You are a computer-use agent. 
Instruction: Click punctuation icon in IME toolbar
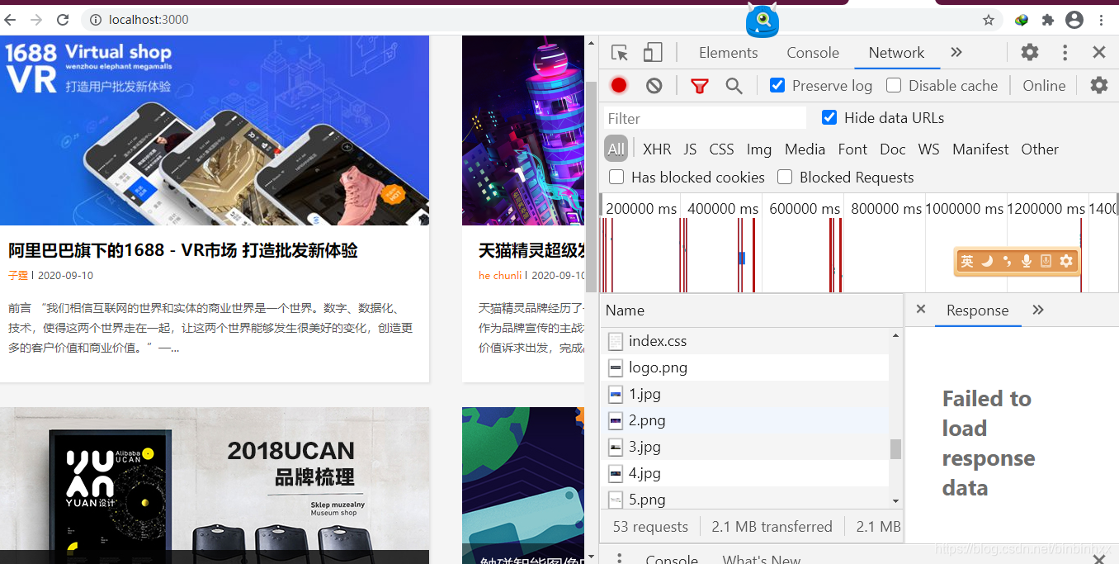click(1007, 261)
